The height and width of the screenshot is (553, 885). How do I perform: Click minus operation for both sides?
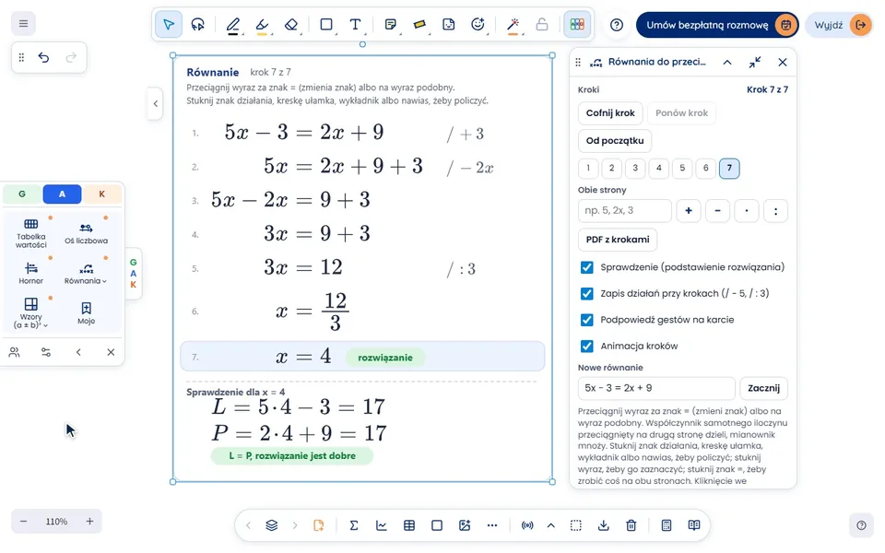(x=717, y=210)
